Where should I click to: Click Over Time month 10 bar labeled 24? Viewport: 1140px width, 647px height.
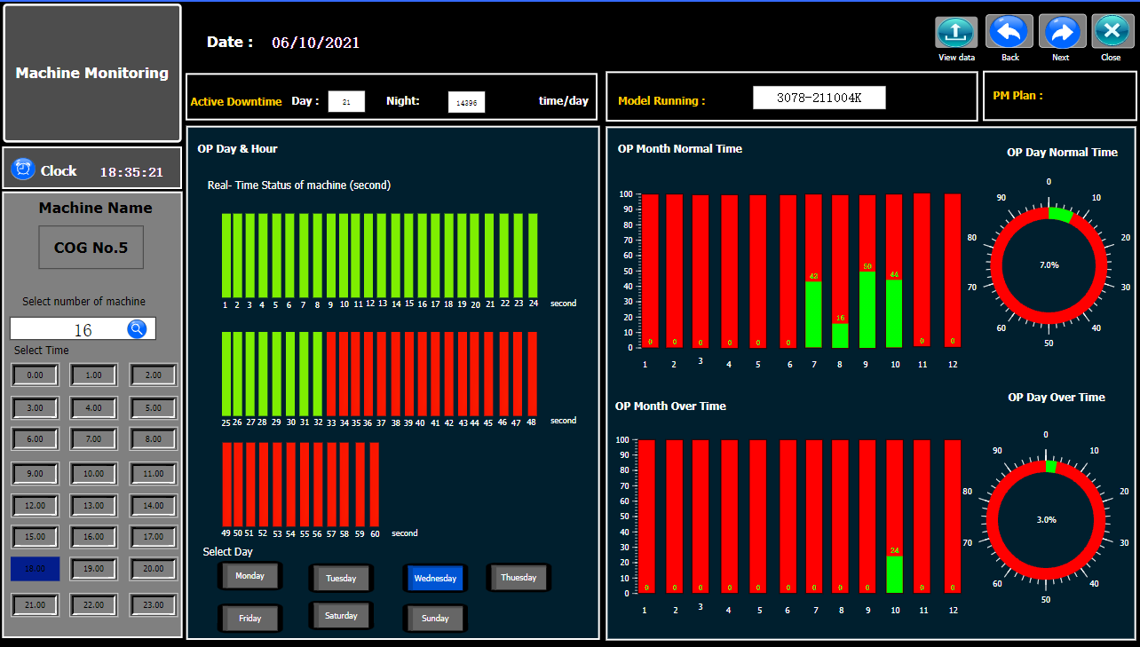coord(894,574)
